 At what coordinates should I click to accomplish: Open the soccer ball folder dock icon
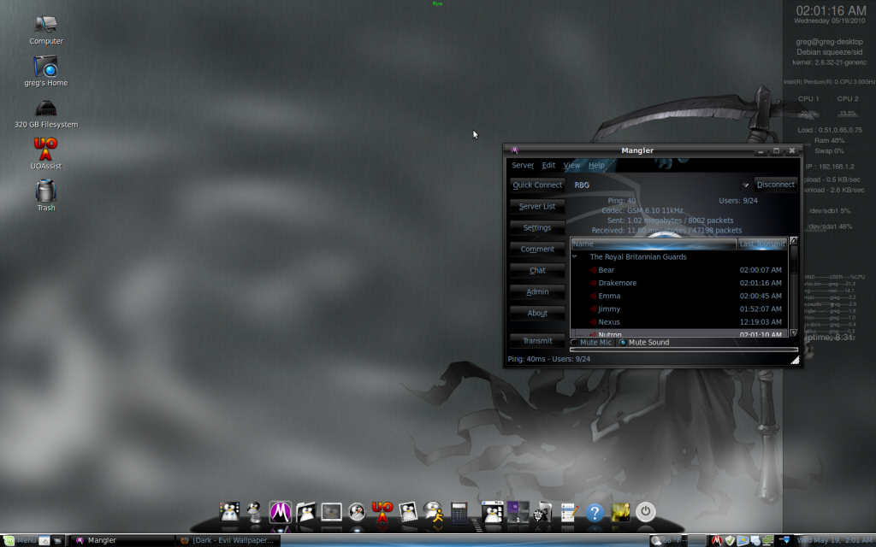click(543, 511)
